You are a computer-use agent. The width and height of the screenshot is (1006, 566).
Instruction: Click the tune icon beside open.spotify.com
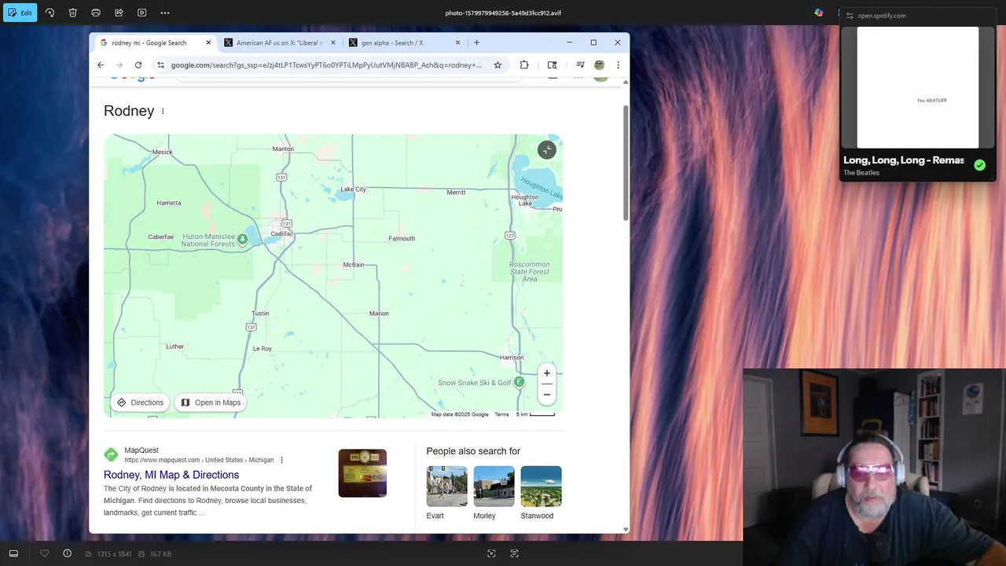pos(850,16)
